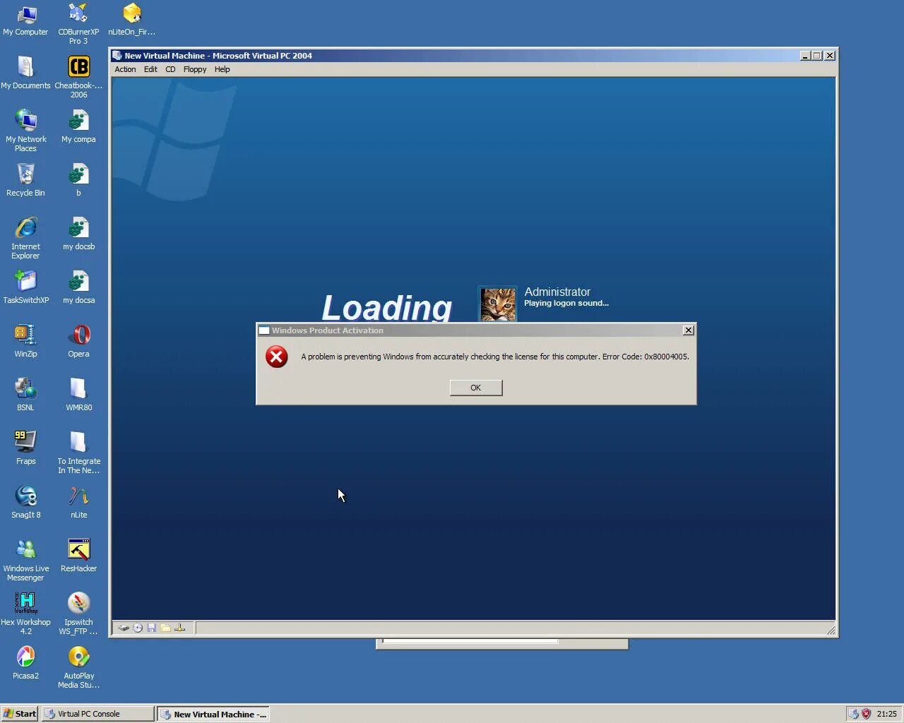Image resolution: width=904 pixels, height=723 pixels.
Task: Select the nLite desktop icon
Action: pyautogui.click(x=78, y=503)
